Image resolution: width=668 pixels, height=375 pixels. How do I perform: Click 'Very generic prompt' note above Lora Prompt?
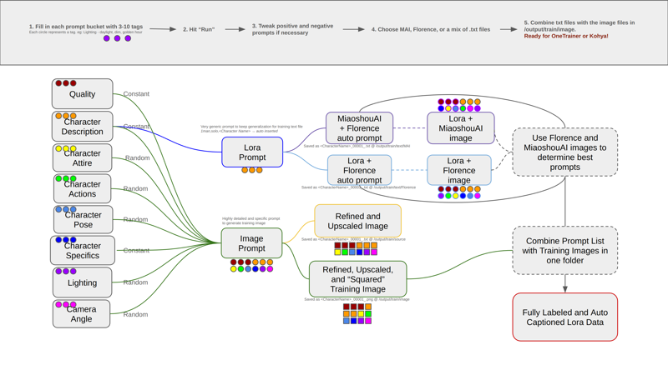[x=252, y=129]
